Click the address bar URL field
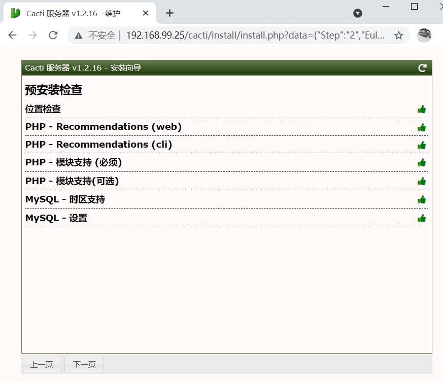 (x=254, y=35)
